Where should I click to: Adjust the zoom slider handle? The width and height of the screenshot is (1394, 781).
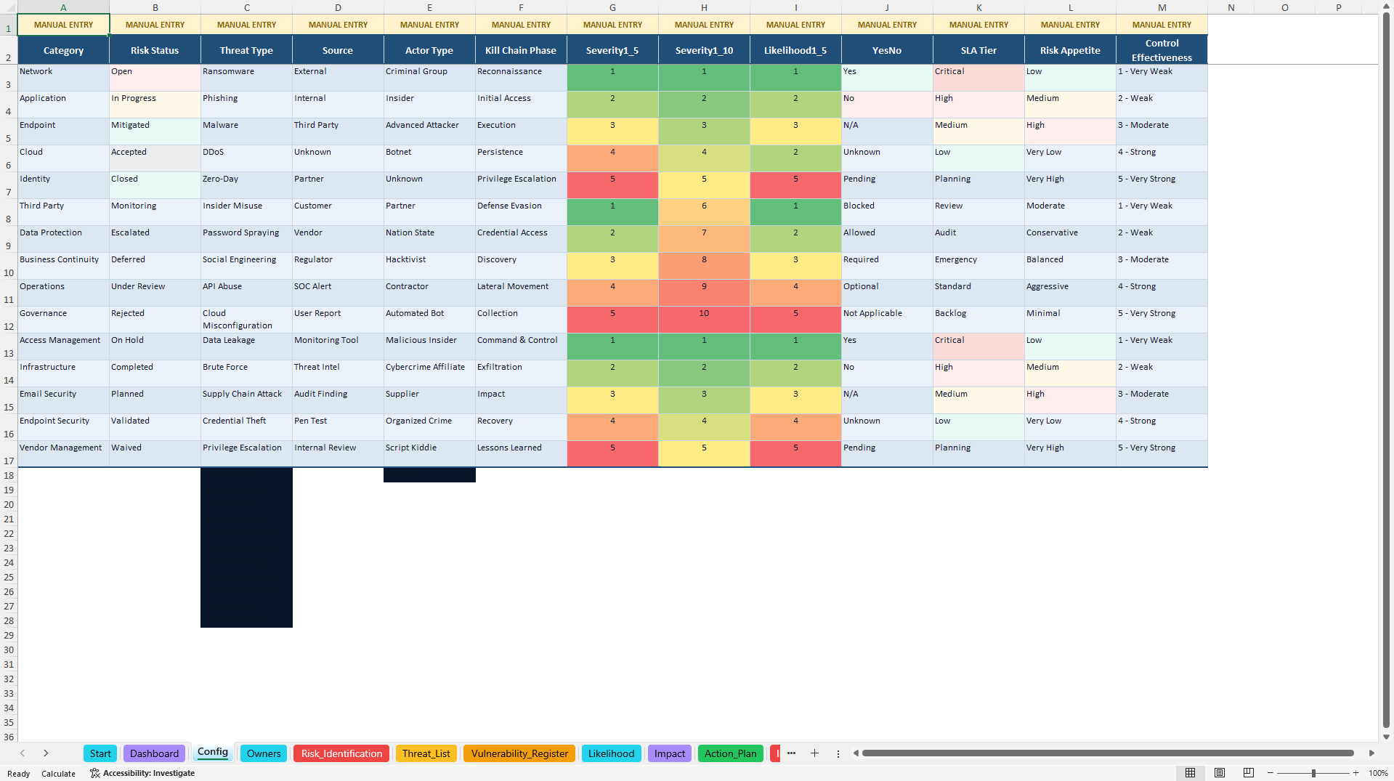1313,773
